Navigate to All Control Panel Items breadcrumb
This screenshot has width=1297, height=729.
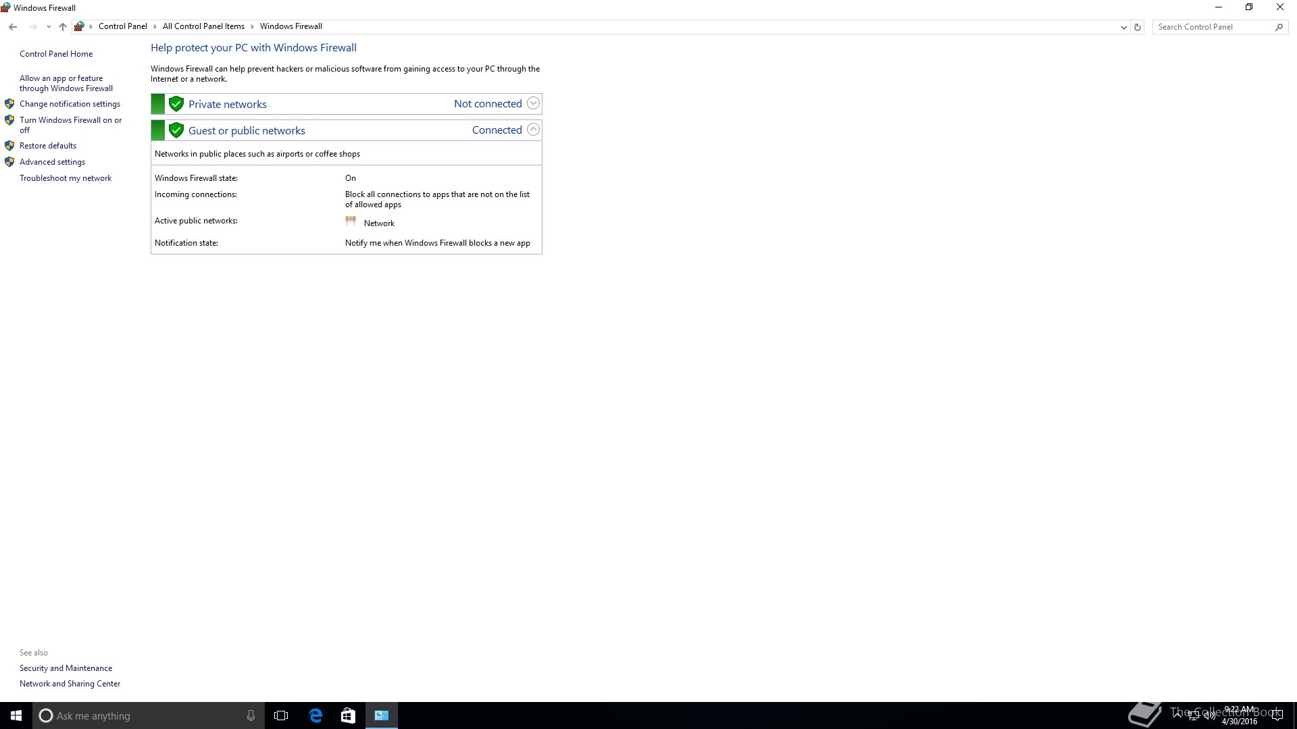(x=203, y=26)
